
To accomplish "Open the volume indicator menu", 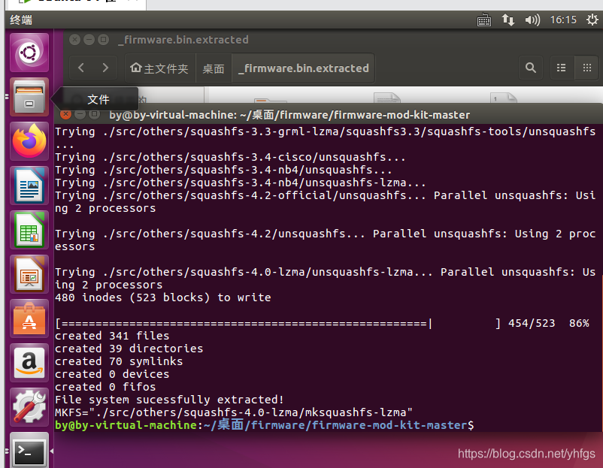I will [x=531, y=20].
